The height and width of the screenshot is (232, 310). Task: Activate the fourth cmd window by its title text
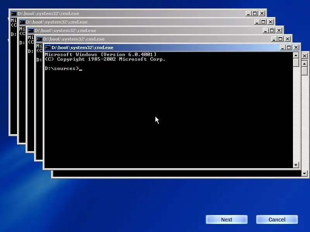pos(74,39)
